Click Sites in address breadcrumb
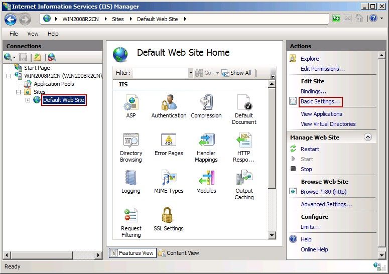389x274 pixels. click(x=118, y=19)
